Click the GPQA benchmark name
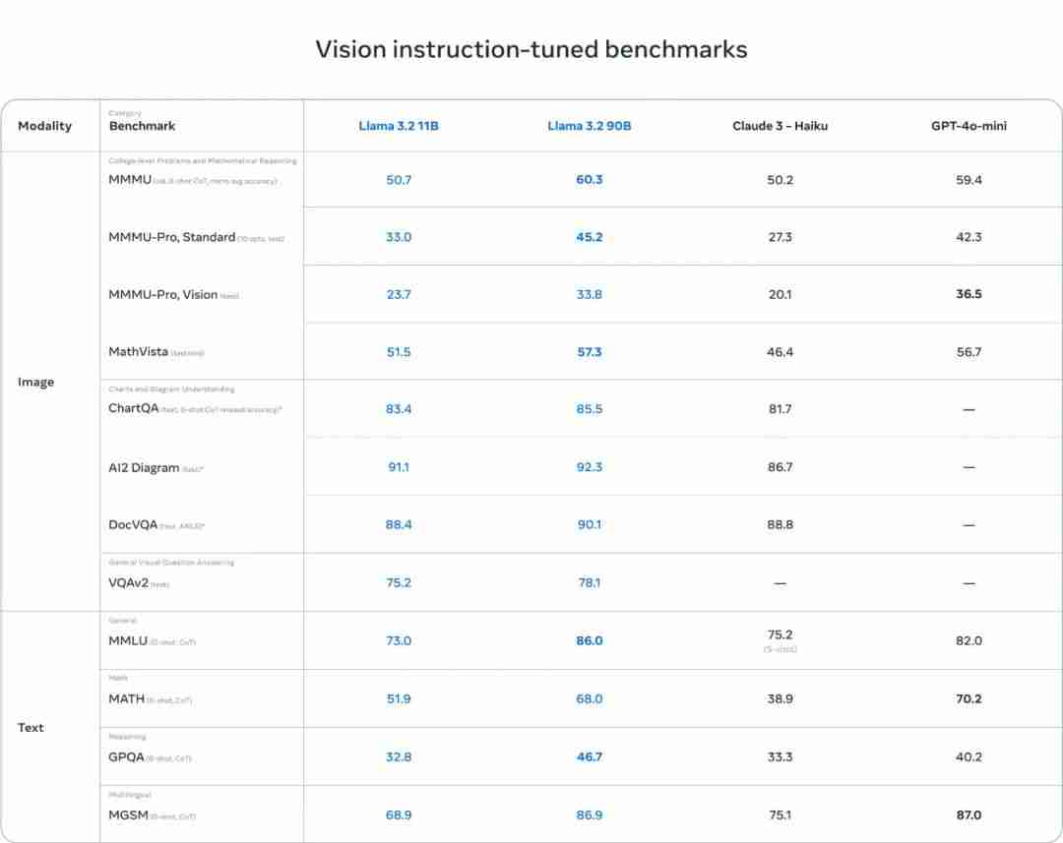Image resolution: width=1063 pixels, height=843 pixels. pyautogui.click(x=126, y=757)
